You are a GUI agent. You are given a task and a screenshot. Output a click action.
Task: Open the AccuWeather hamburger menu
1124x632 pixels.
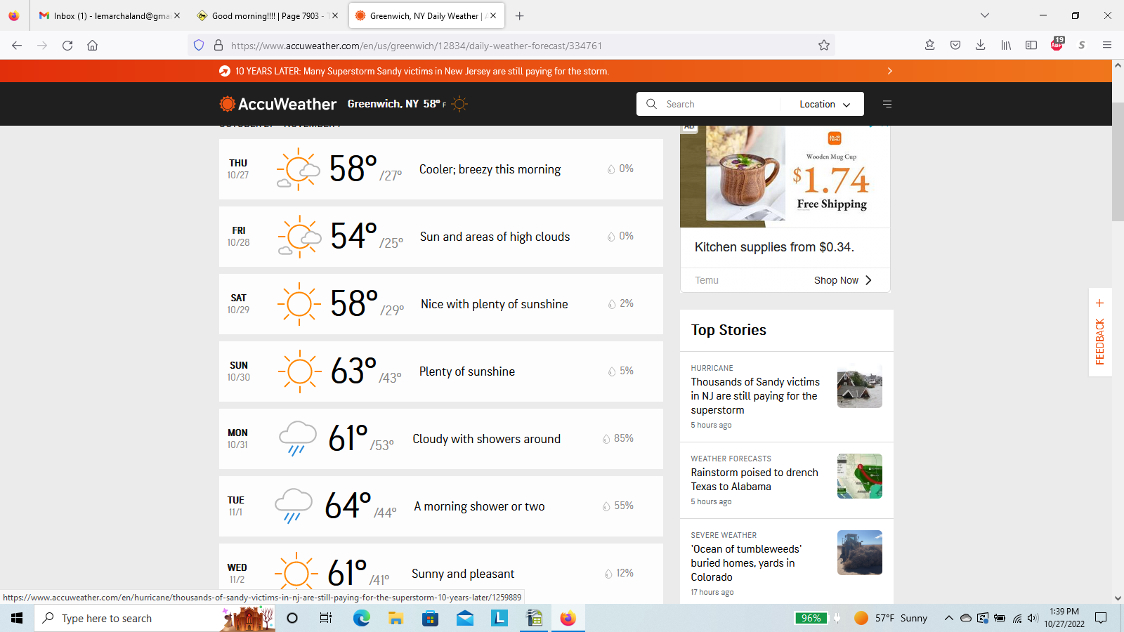[x=887, y=104]
